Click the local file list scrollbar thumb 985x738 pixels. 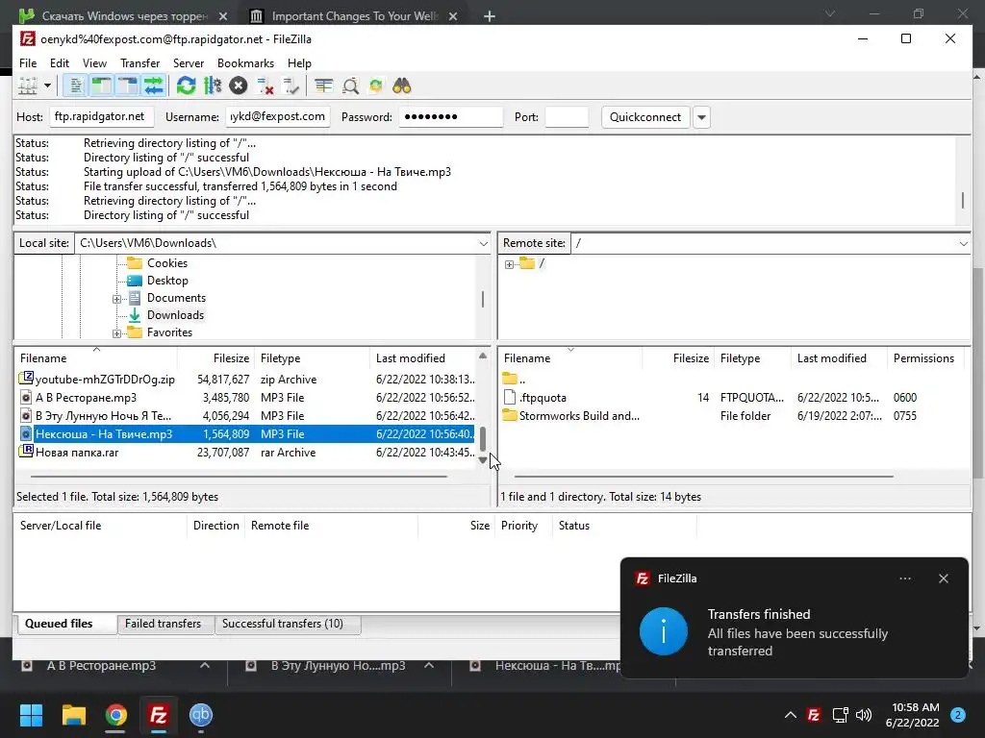[x=483, y=438]
